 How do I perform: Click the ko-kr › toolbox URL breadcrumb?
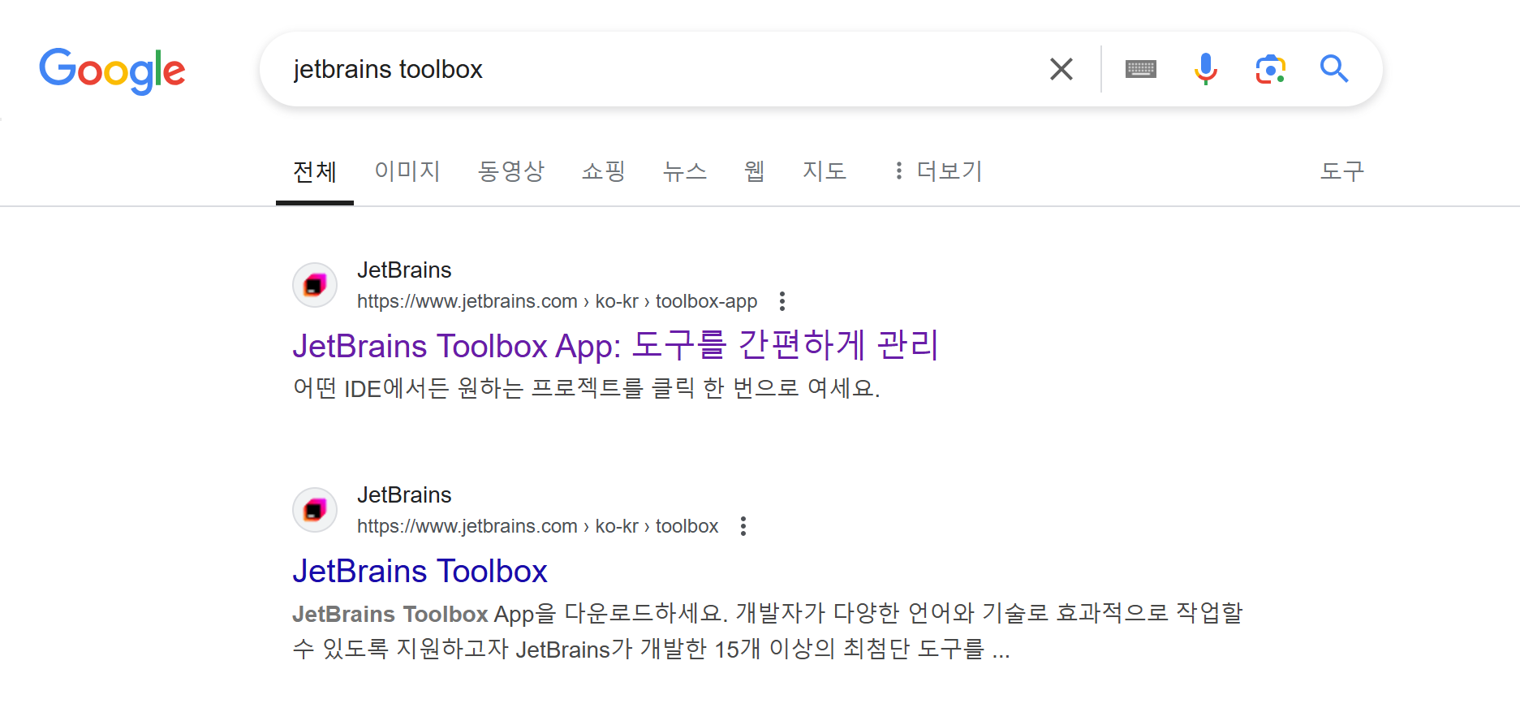[537, 526]
